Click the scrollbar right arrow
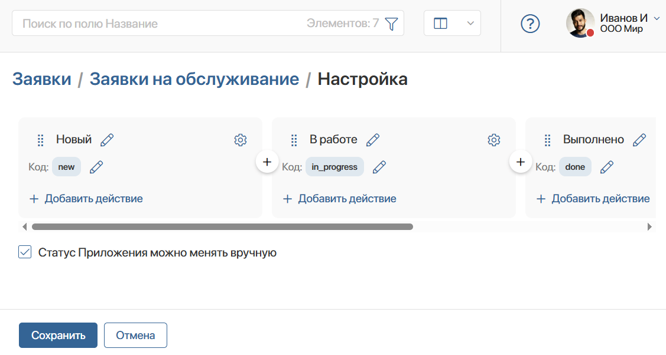This screenshot has width=666, height=355. (x=649, y=226)
